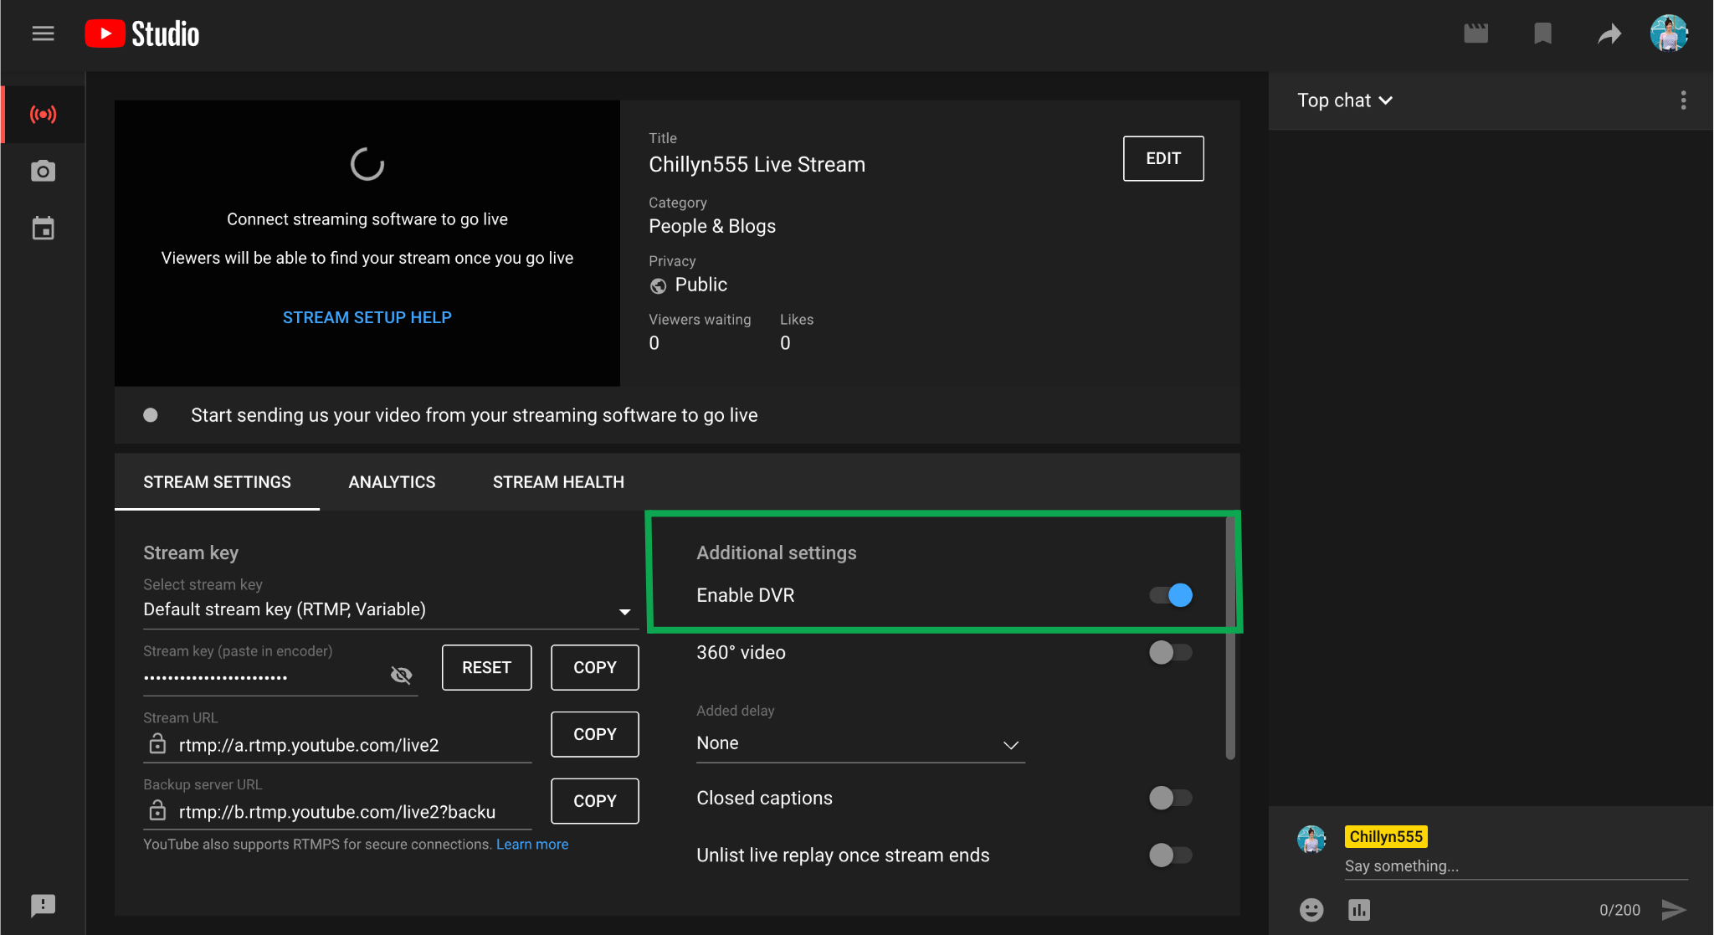Open STREAM SETUP HELP link
Screen dimensions: 1714x935
(x=367, y=316)
